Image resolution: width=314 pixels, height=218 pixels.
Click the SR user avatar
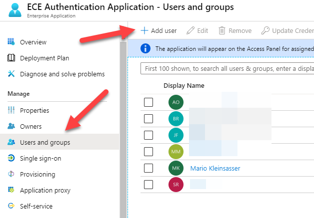(x=176, y=185)
